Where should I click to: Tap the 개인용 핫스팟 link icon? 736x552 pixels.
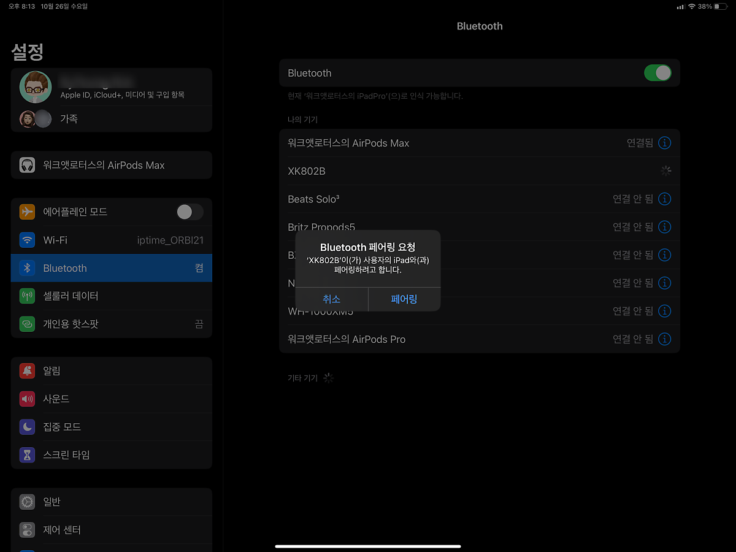27,324
